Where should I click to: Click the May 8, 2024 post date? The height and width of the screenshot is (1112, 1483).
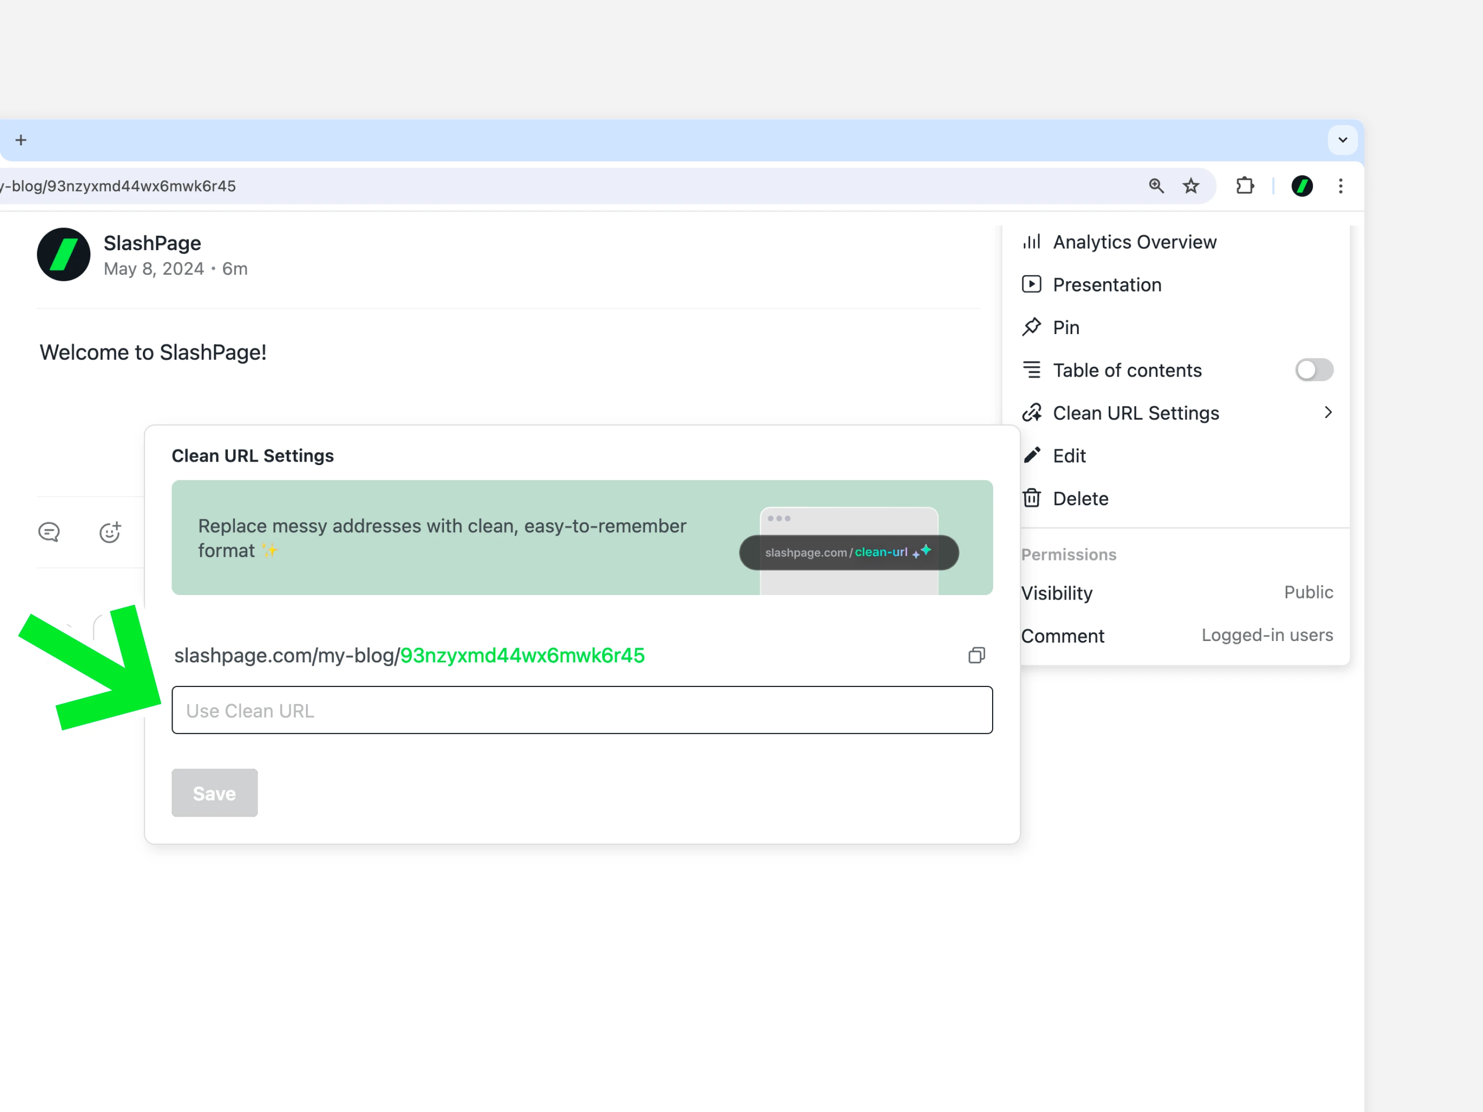[154, 269]
